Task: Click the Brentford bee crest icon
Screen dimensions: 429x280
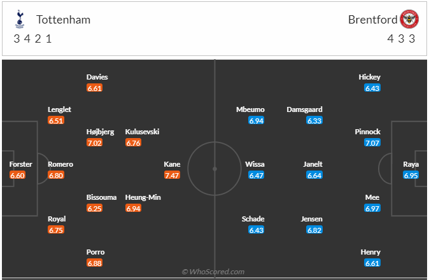Action: pos(409,19)
